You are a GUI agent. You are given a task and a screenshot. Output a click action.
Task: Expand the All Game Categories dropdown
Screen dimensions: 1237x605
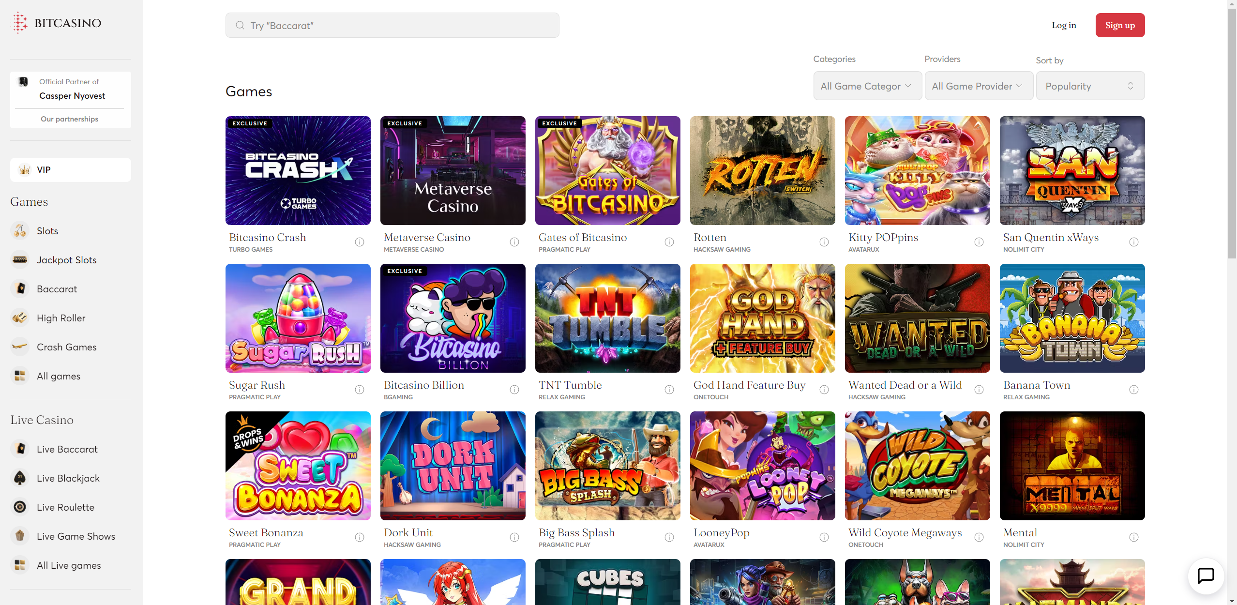coord(867,86)
